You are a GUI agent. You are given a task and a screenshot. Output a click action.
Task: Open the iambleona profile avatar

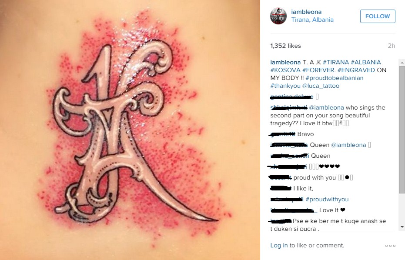pyautogui.click(x=278, y=16)
